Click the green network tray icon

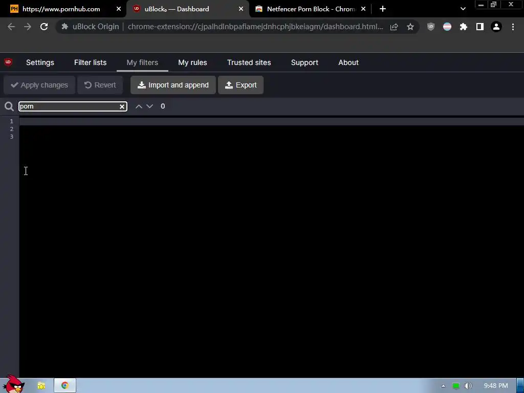(x=456, y=386)
